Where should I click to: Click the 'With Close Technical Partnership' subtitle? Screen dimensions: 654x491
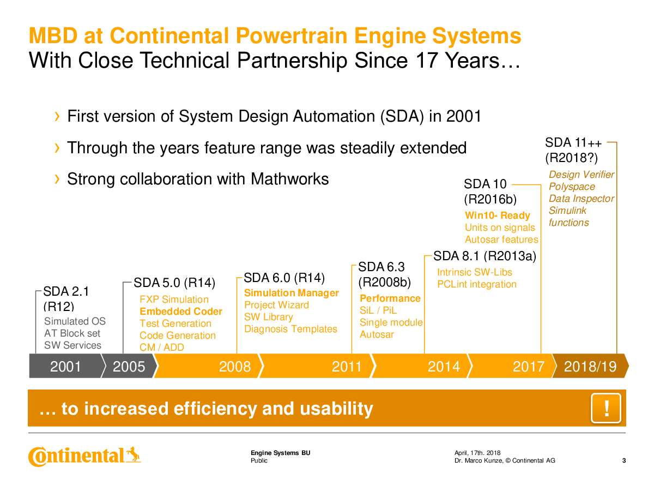coord(274,60)
